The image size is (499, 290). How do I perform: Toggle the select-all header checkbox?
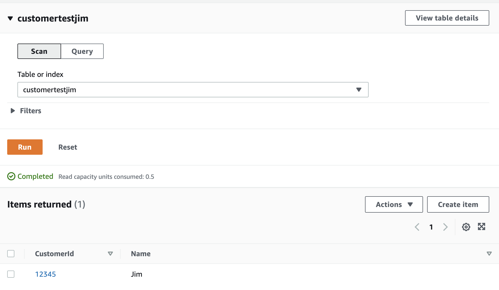coord(11,254)
